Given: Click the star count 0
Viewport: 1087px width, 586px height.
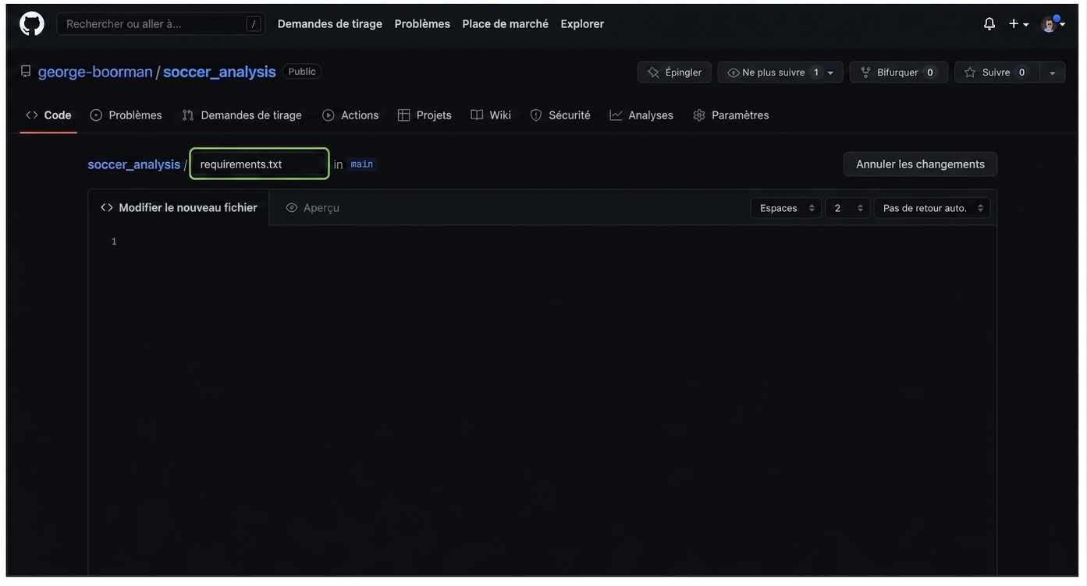Looking at the screenshot, I should tap(1021, 72).
